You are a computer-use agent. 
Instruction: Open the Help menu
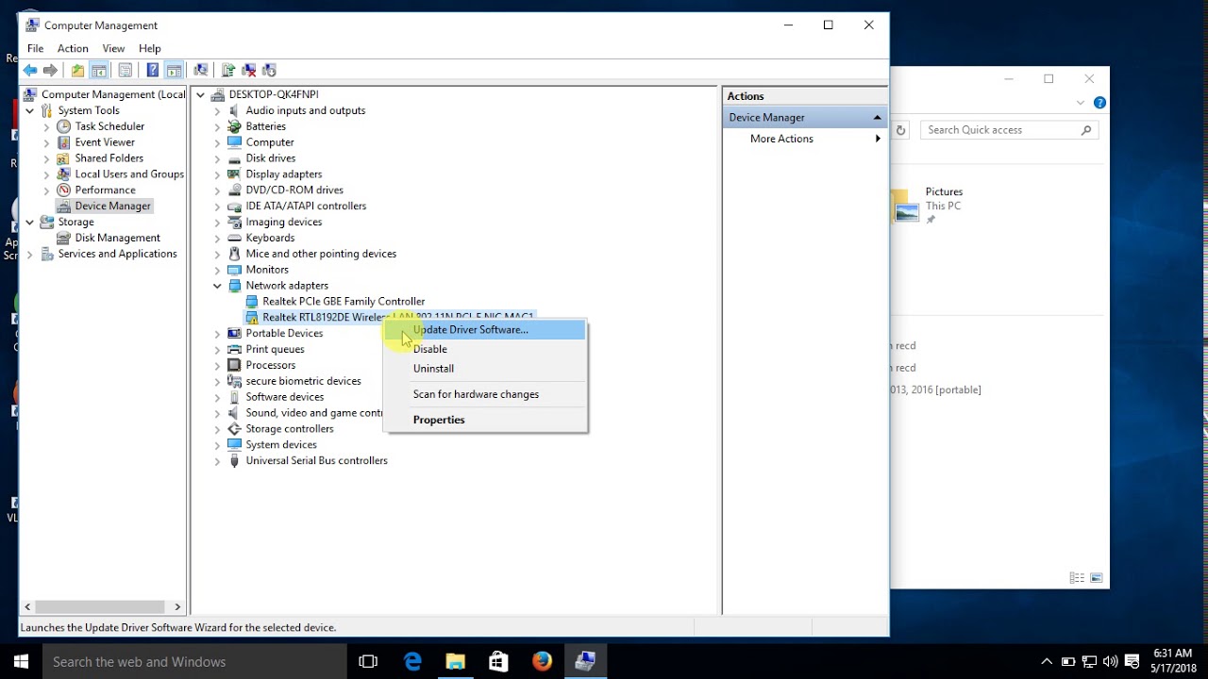pos(150,48)
